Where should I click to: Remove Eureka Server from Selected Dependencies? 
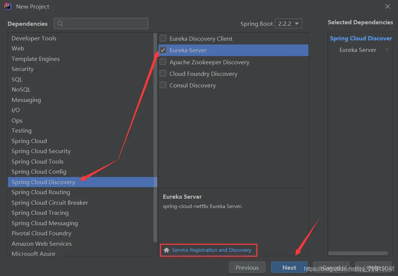386,50
